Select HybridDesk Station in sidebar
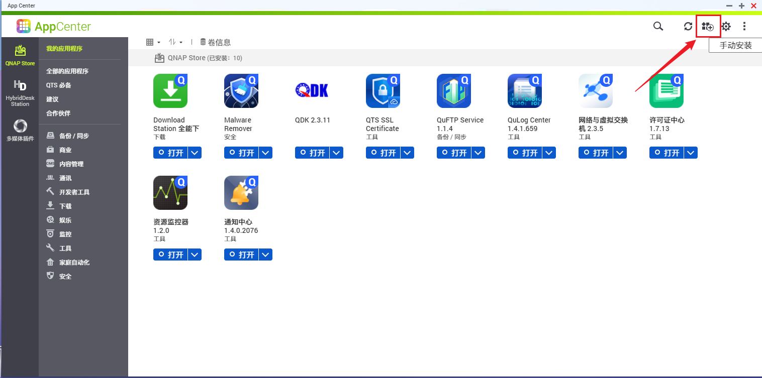 coord(20,93)
